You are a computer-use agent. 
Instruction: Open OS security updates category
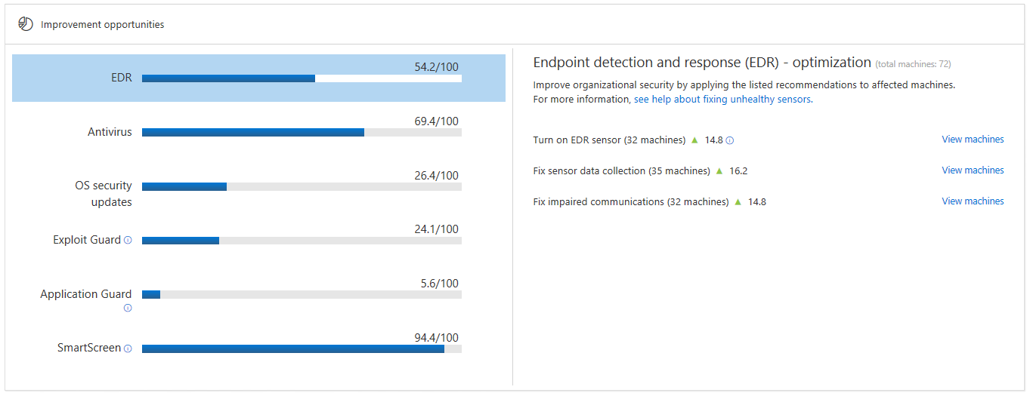coord(104,194)
